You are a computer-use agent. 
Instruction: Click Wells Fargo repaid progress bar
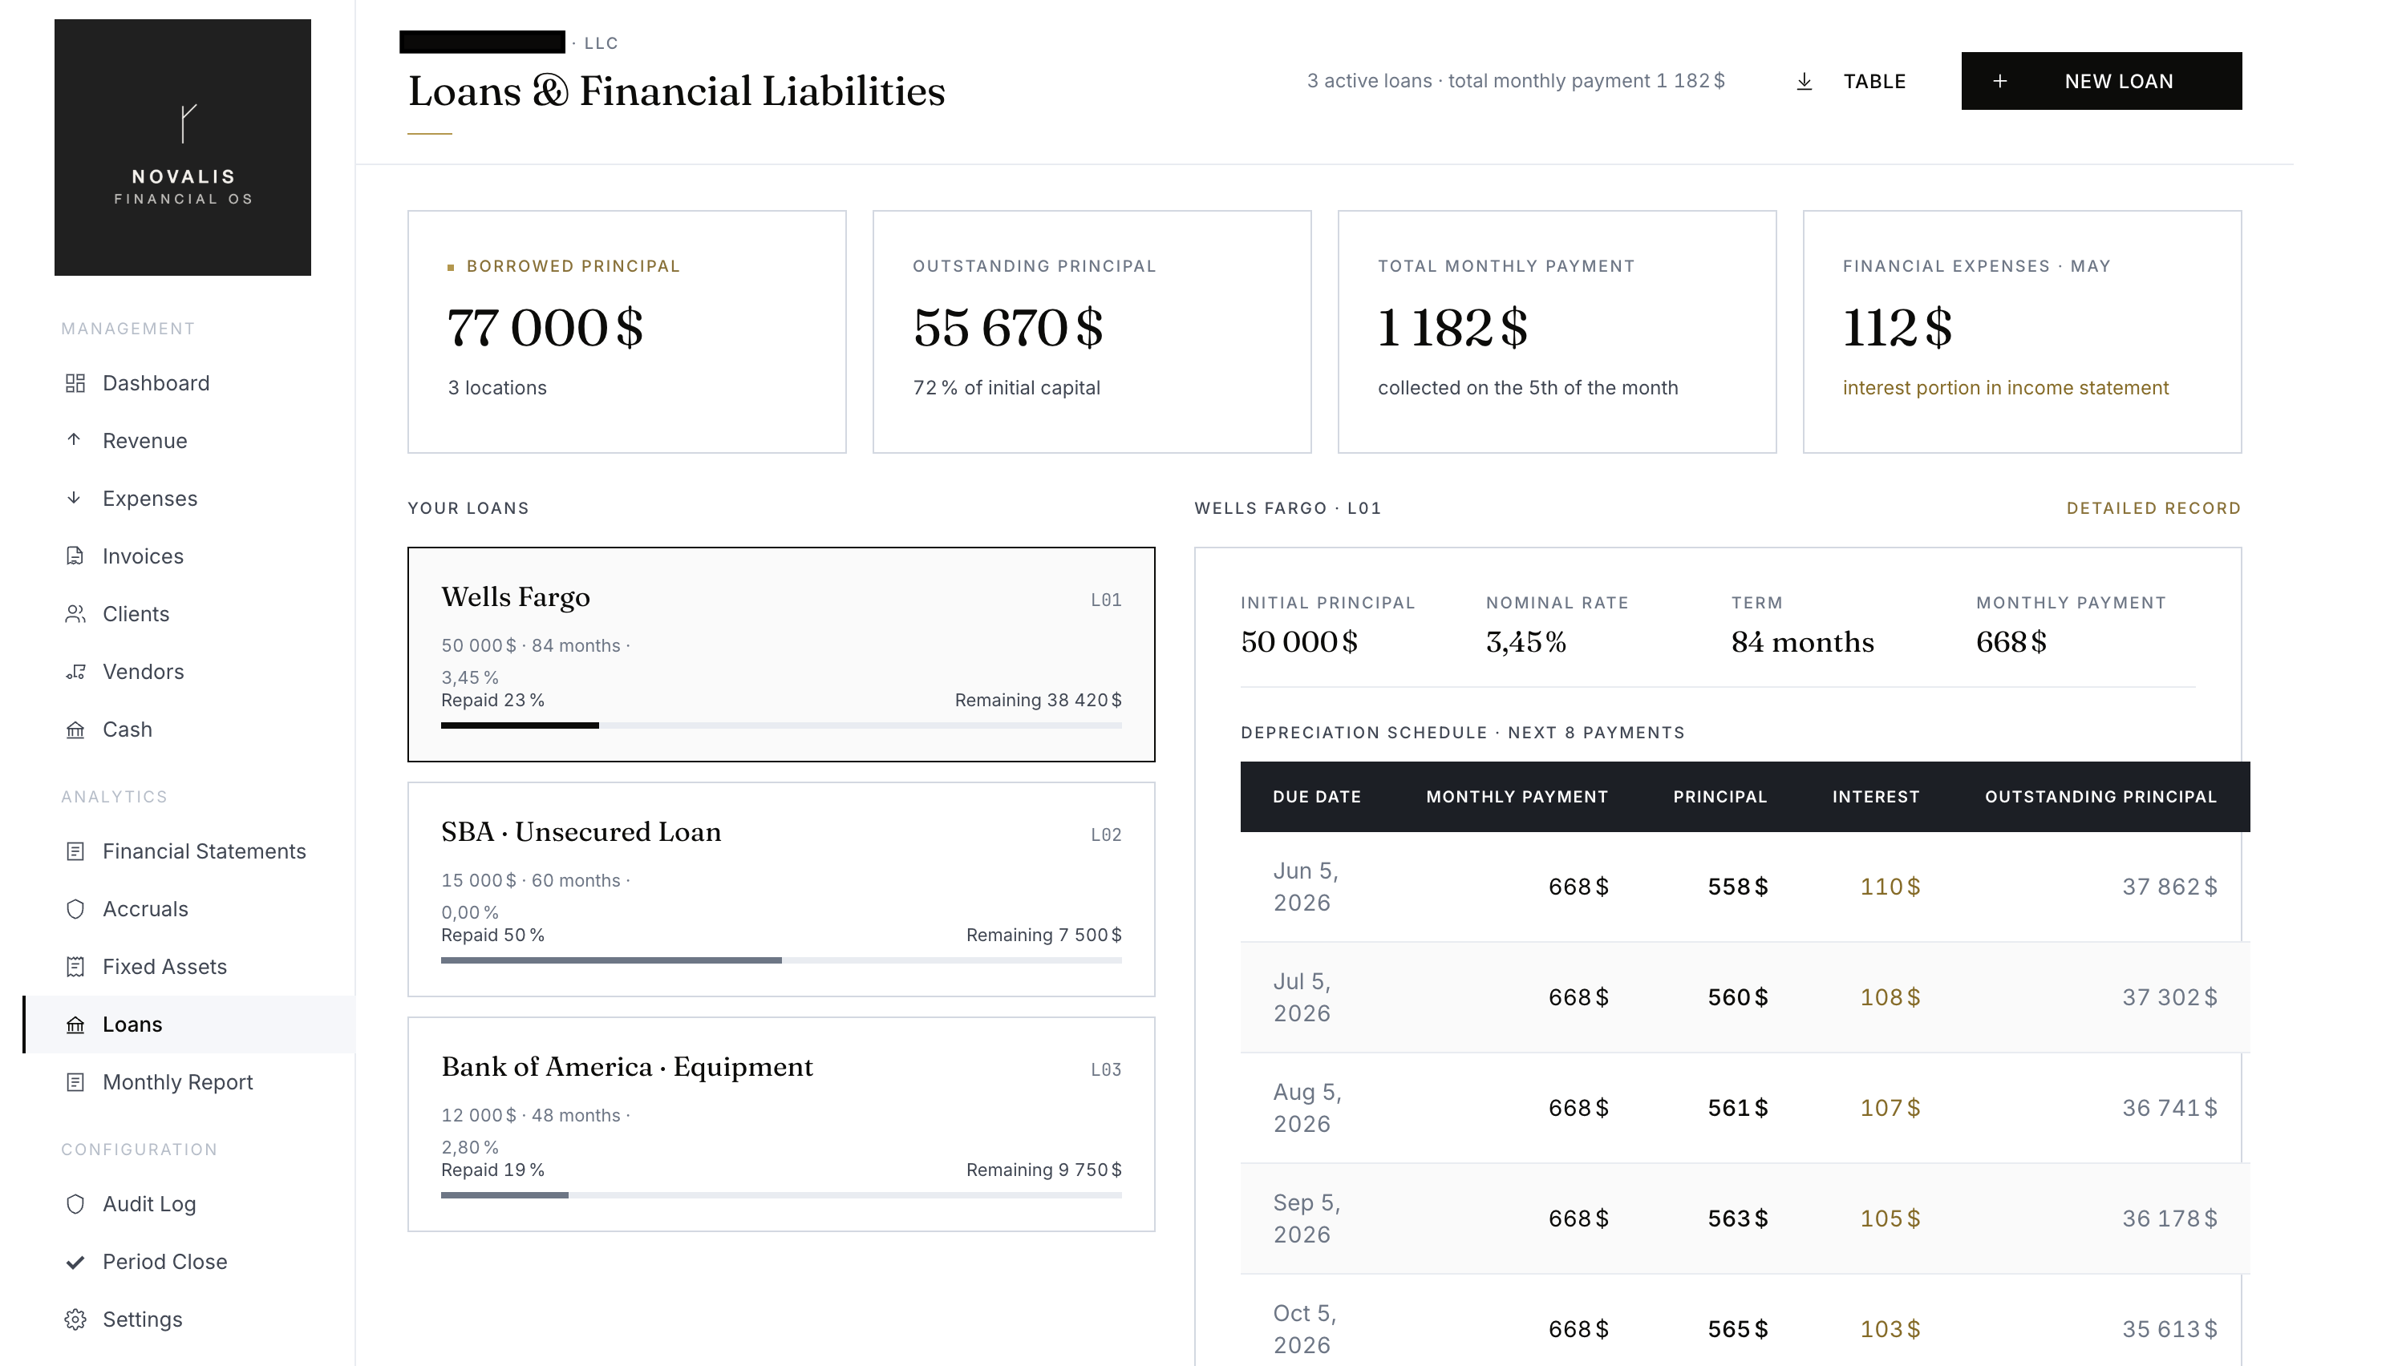coord(781,725)
